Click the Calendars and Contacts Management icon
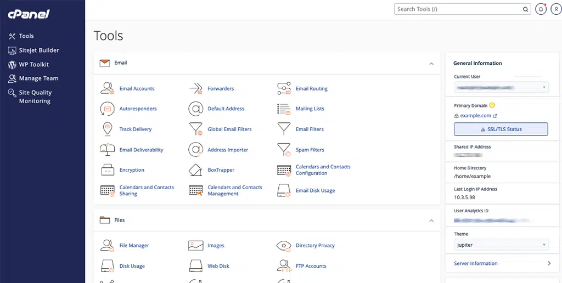 (x=196, y=190)
